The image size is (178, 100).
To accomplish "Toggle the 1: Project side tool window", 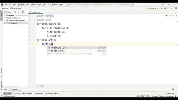I will click(1, 16).
